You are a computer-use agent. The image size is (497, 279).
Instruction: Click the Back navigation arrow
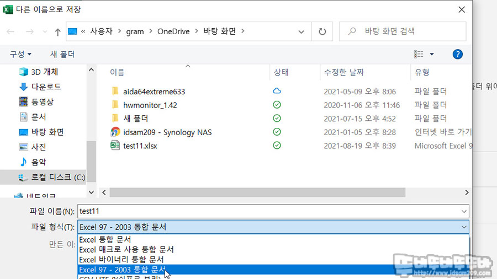pos(10,31)
